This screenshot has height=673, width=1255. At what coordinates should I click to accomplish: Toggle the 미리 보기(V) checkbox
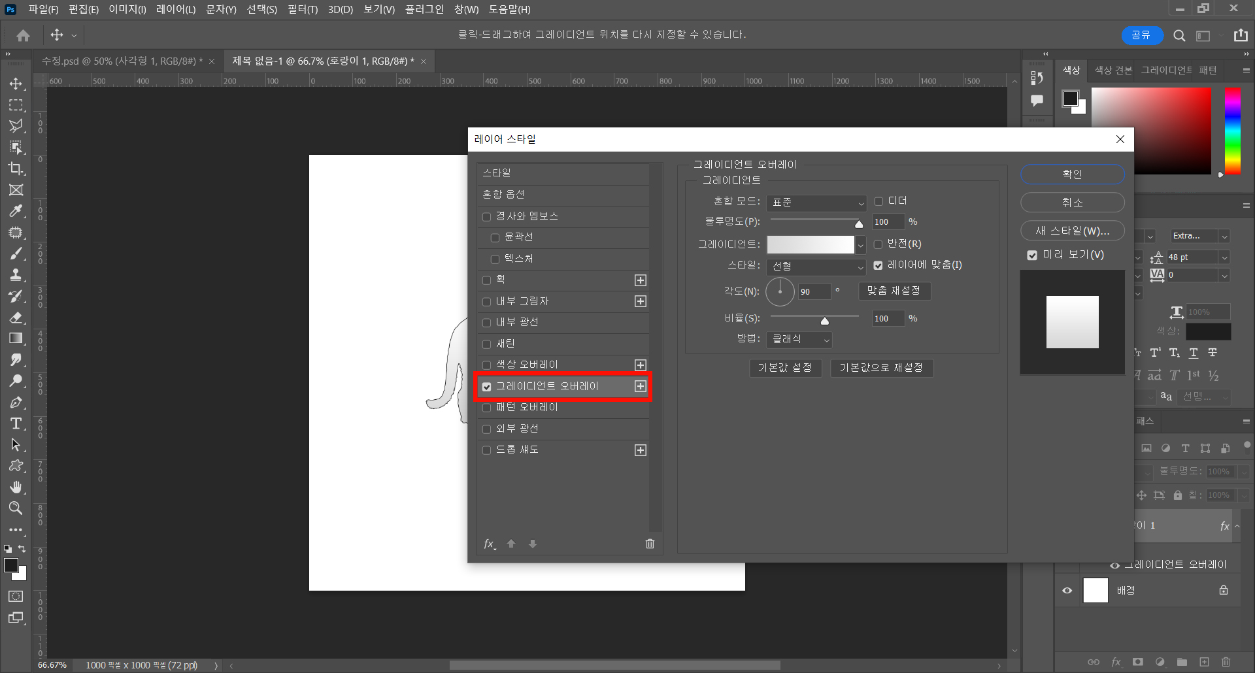click(1032, 255)
